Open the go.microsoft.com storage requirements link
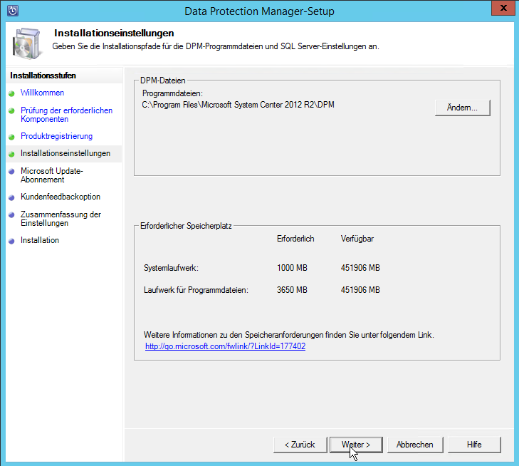The image size is (519, 466). (225, 346)
